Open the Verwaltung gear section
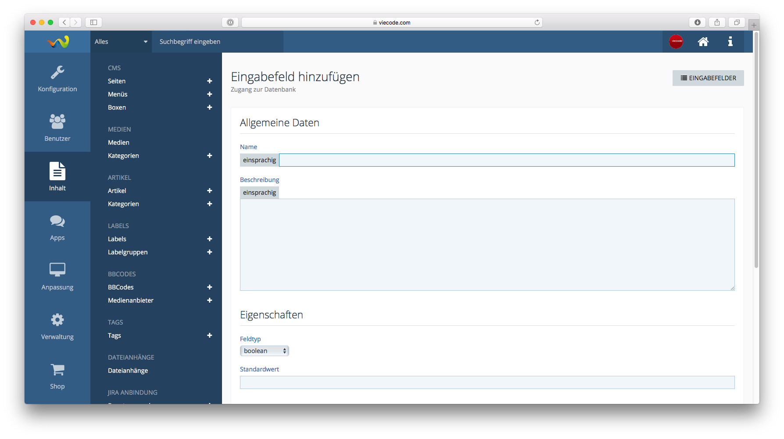The width and height of the screenshot is (784, 439). 57,326
